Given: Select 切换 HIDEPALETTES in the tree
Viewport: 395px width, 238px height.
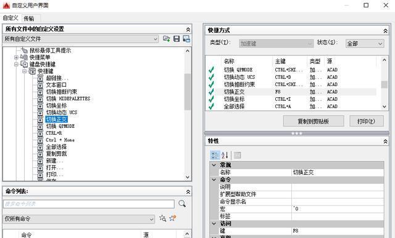Looking at the screenshot, I should click(x=68, y=98).
